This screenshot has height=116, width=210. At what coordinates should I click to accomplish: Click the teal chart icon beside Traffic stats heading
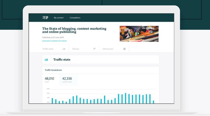tap(46, 60)
